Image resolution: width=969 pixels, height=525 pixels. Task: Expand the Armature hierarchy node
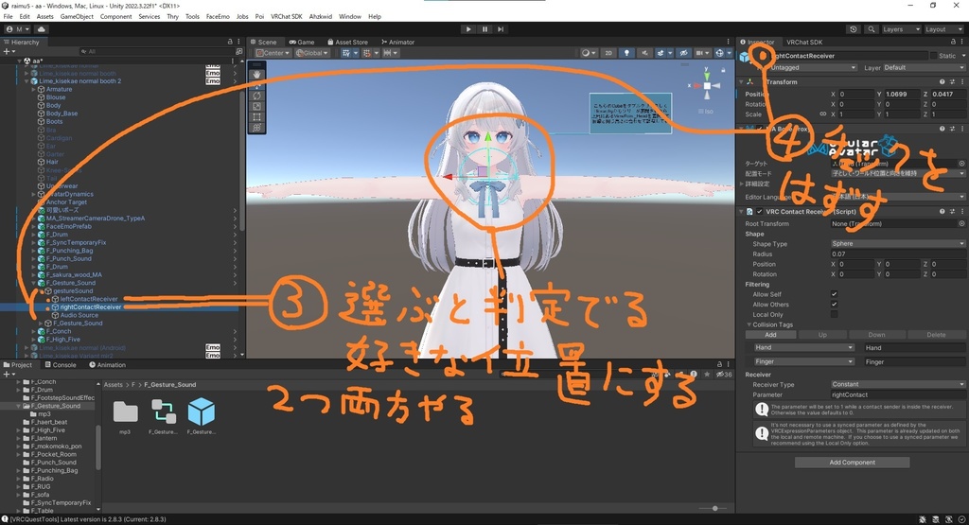pyautogui.click(x=35, y=90)
